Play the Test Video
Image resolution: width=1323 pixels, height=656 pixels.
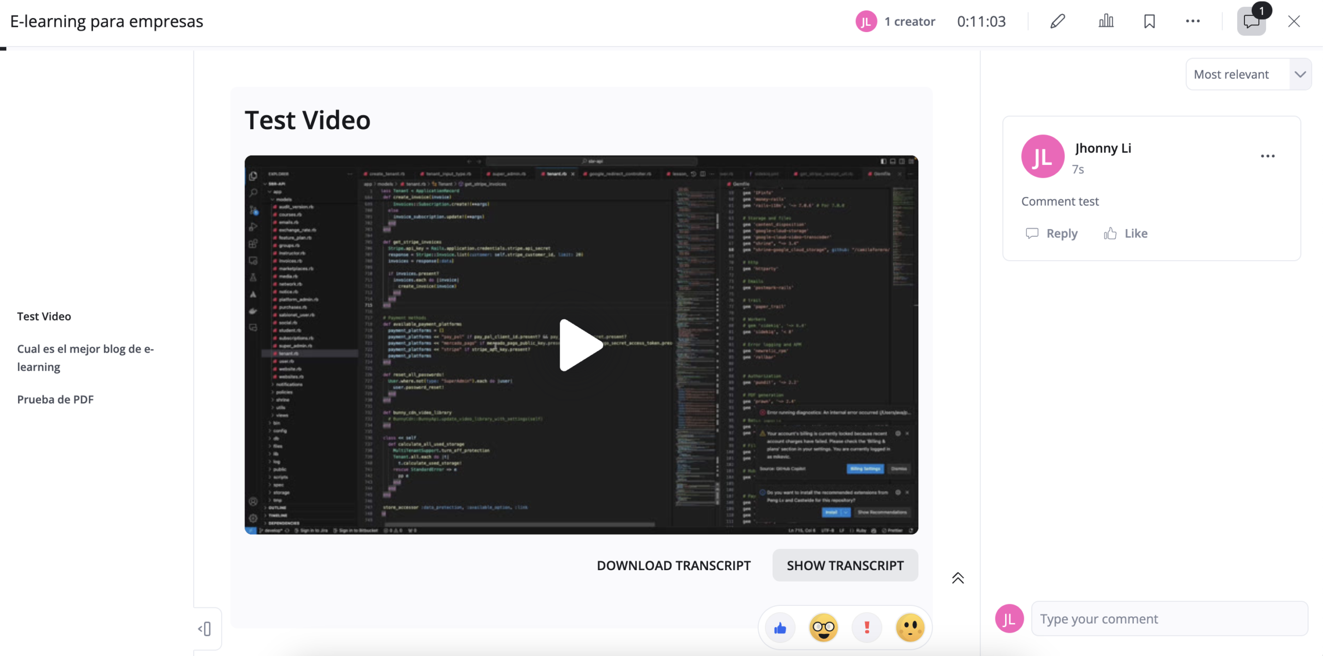(x=580, y=345)
